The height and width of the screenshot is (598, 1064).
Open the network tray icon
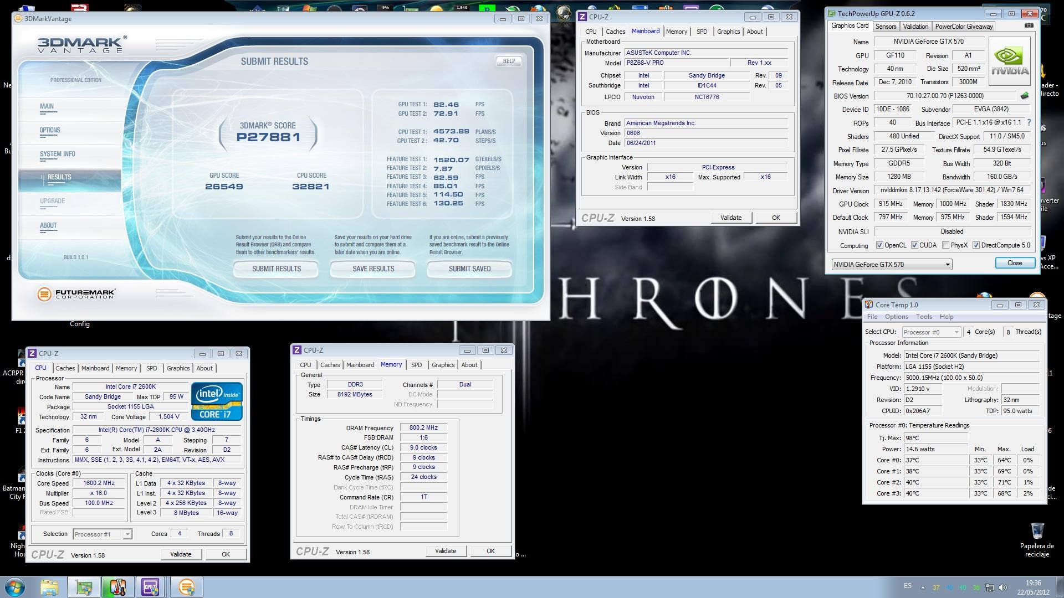pos(990,587)
